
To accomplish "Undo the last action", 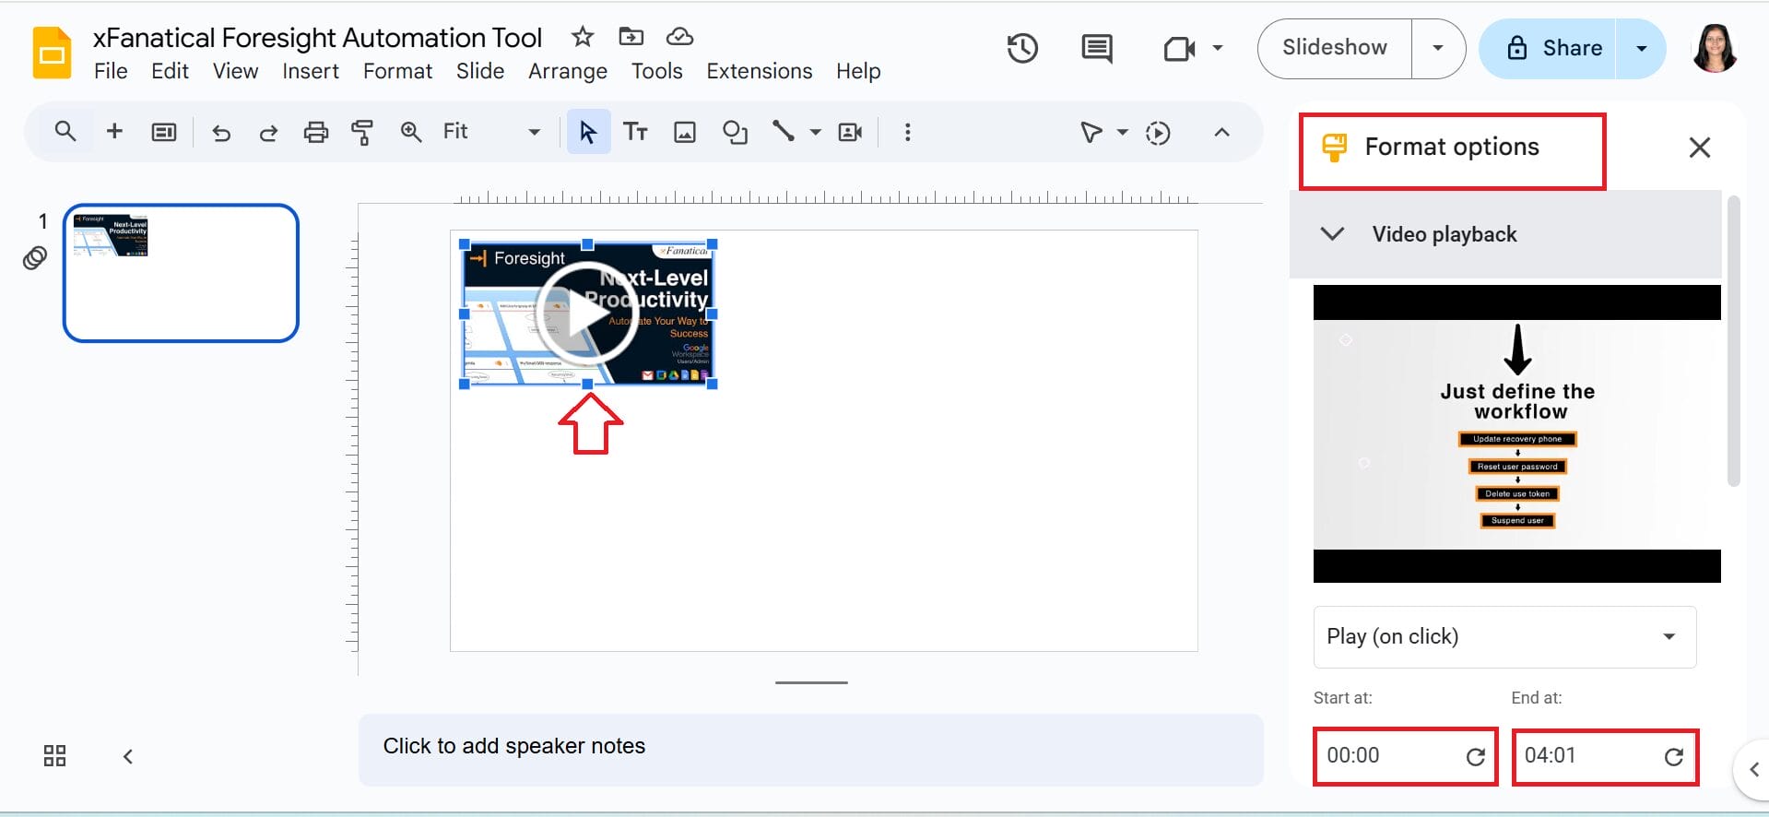I will 221,133.
